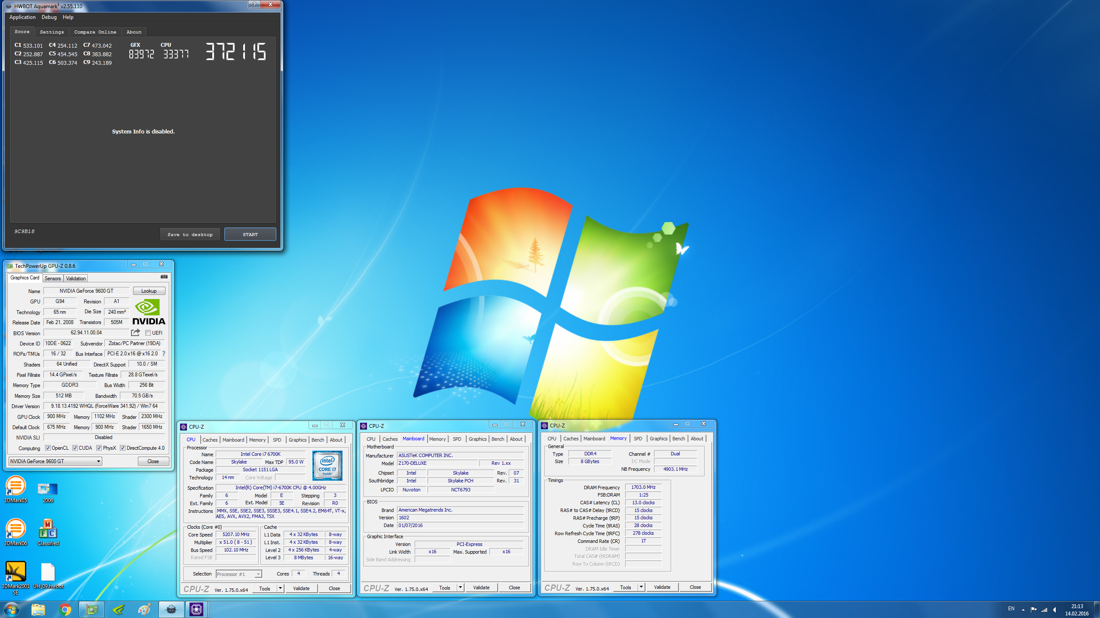The width and height of the screenshot is (1100, 618).
Task: Show hidden tray icons arrow
Action: (x=1023, y=610)
